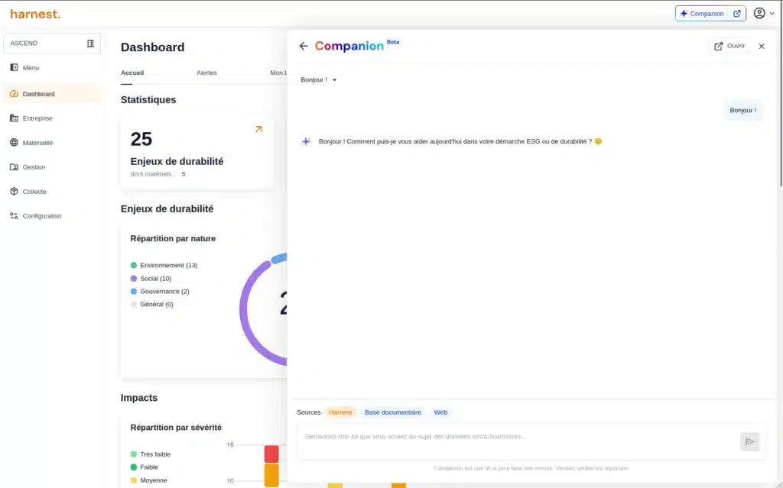Click the Statistiques heading
The height and width of the screenshot is (488, 783).
point(148,100)
